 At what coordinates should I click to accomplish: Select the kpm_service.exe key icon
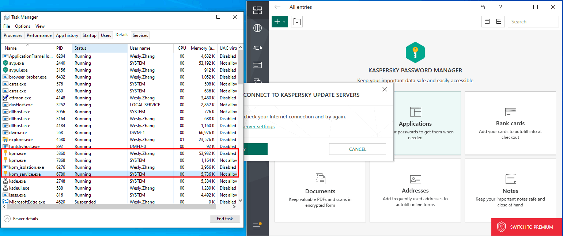click(5, 174)
